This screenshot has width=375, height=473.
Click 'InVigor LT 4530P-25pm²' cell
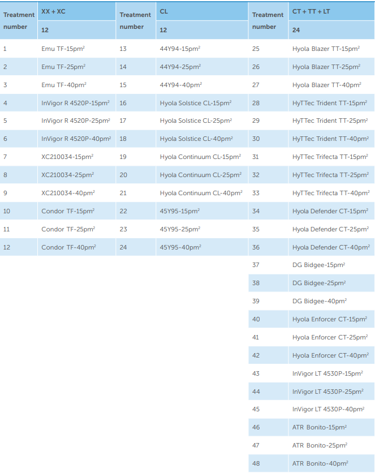click(x=331, y=392)
